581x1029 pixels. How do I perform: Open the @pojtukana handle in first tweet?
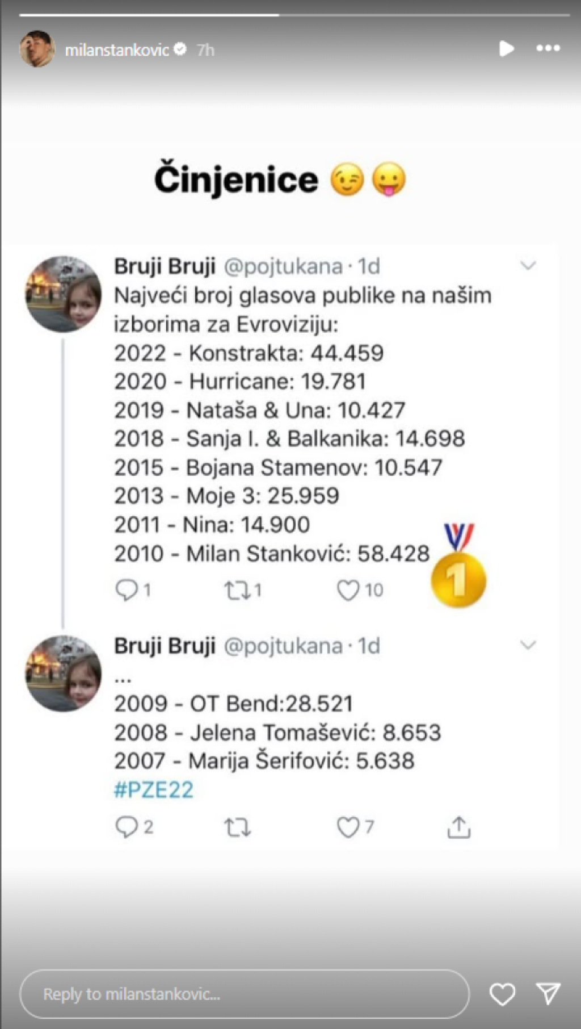point(283,266)
